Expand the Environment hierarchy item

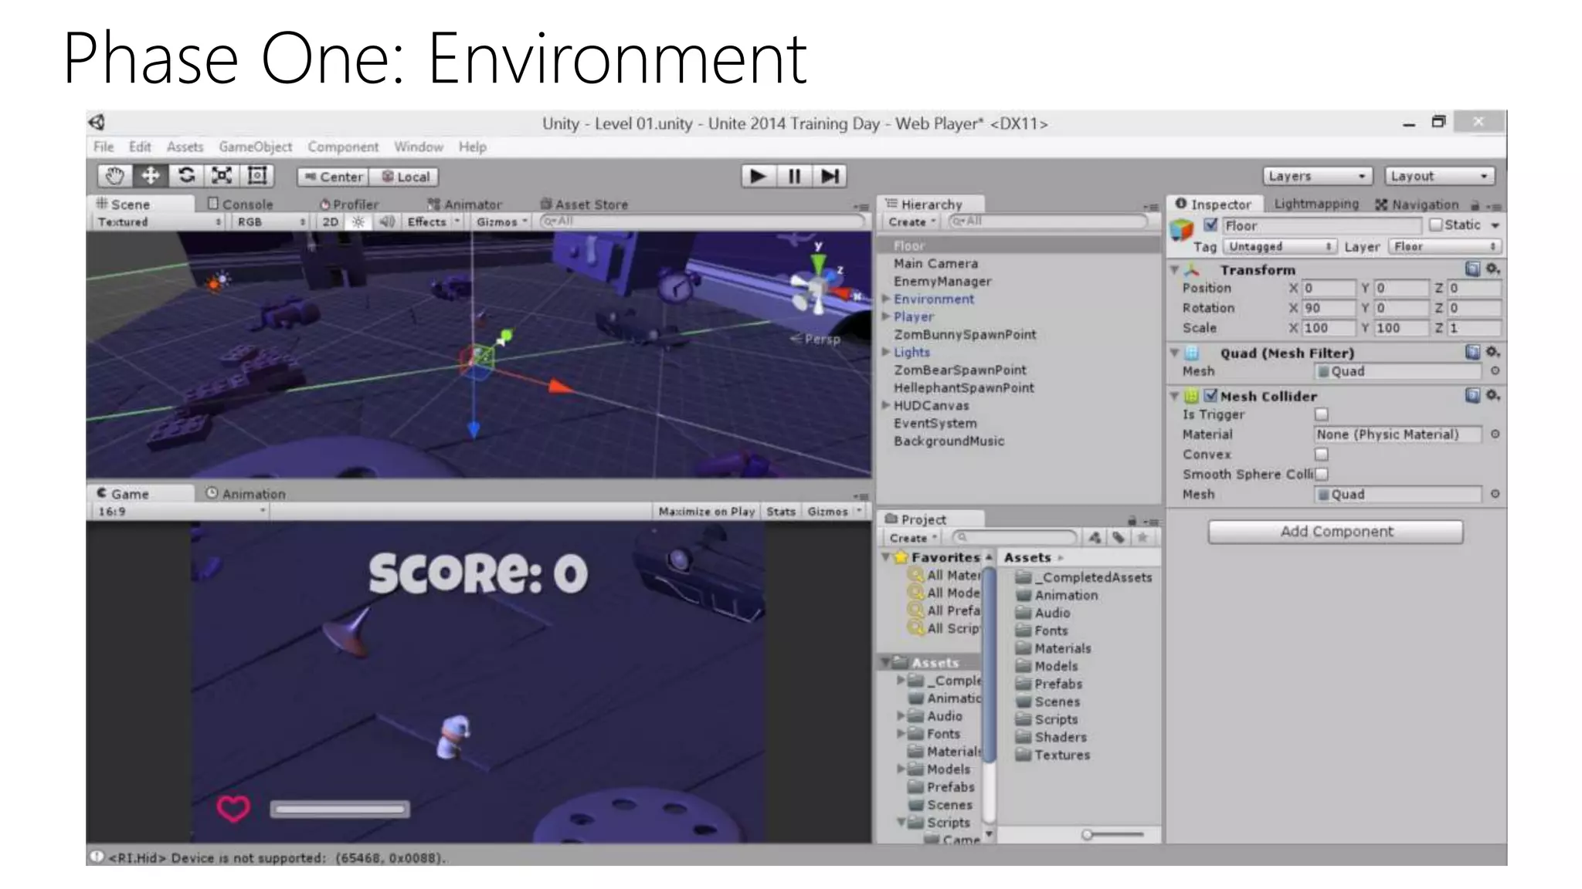886,299
